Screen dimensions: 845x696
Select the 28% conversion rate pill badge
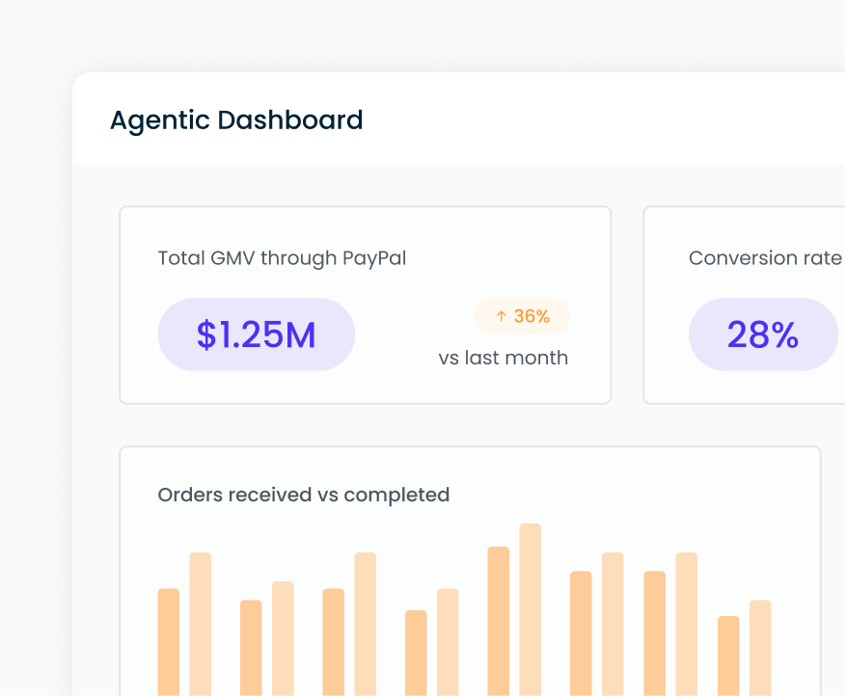click(x=763, y=335)
